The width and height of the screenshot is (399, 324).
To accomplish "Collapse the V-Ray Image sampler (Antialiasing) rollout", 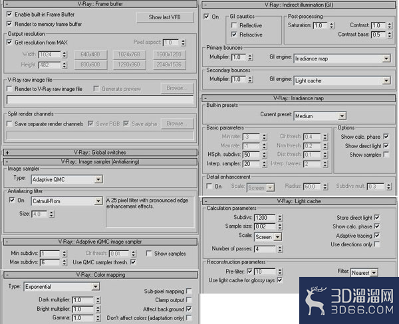I will [x=100, y=161].
